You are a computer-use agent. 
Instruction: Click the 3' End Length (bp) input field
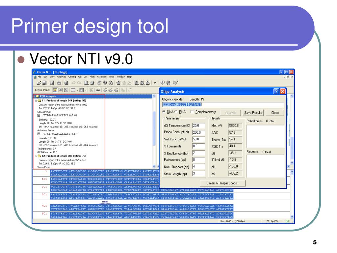198,153
